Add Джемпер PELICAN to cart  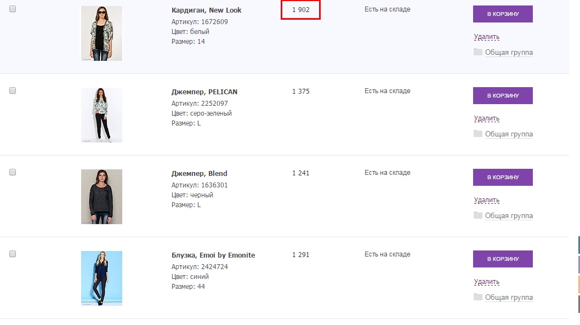(503, 95)
